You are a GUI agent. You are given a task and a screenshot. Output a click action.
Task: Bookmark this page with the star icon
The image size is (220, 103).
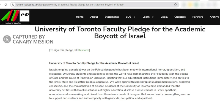tap(175, 5)
